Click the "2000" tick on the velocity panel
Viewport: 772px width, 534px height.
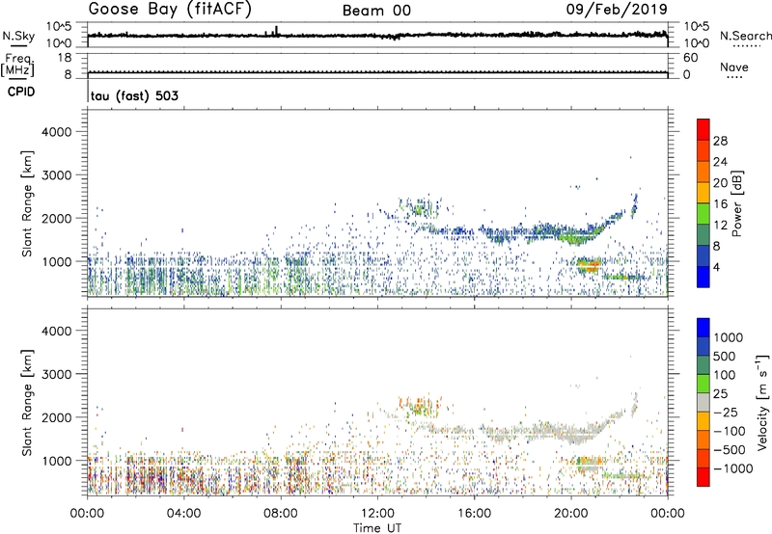[56, 417]
